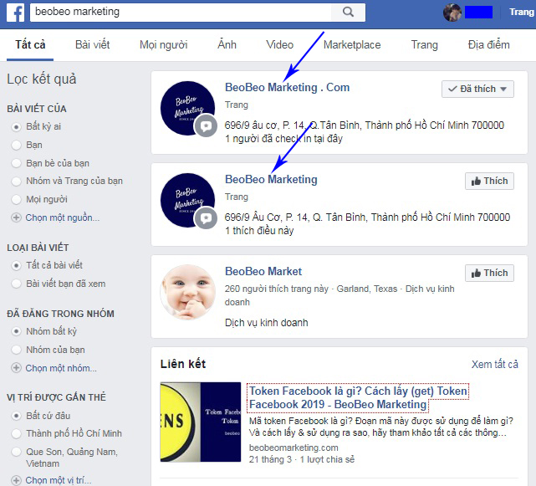This screenshot has height=486, width=536.
Task: Click the search magnifier icon
Action: [348, 12]
